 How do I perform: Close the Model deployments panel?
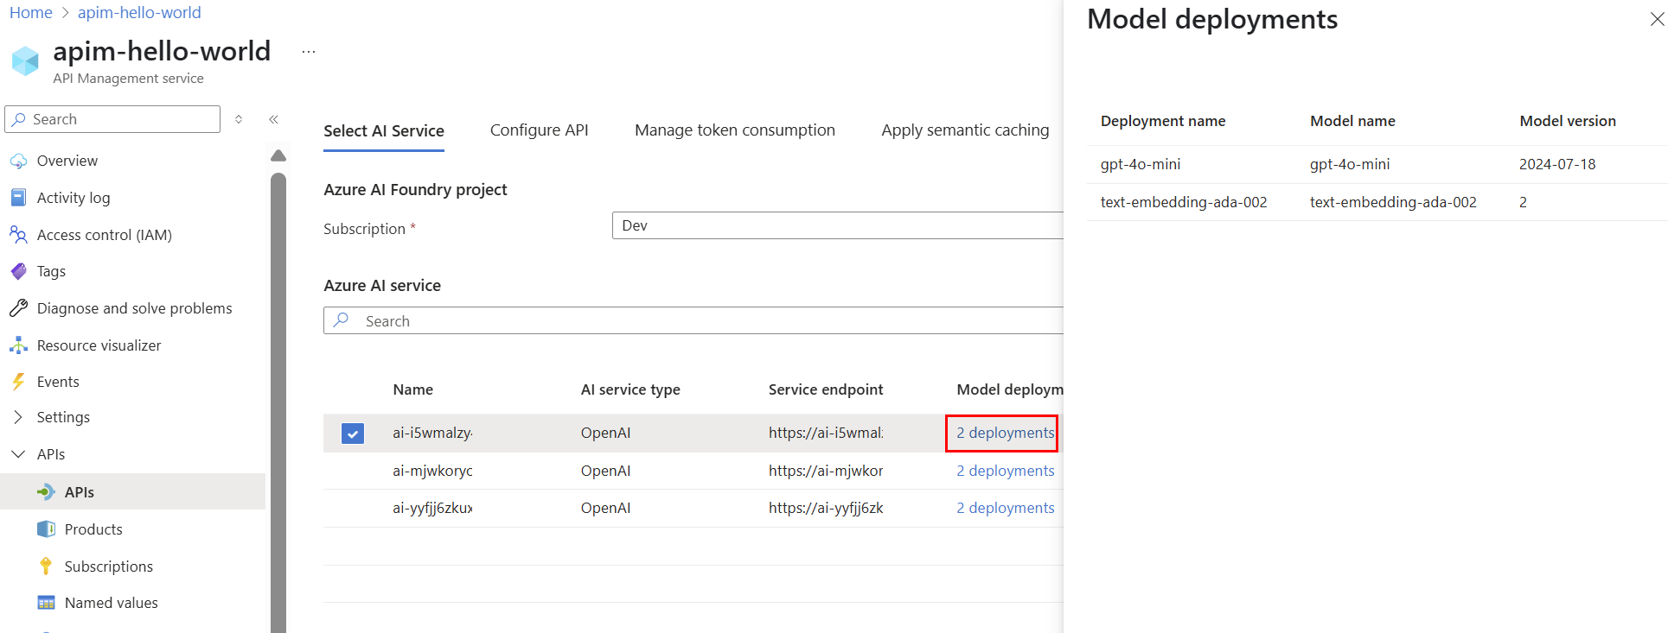1656,19
